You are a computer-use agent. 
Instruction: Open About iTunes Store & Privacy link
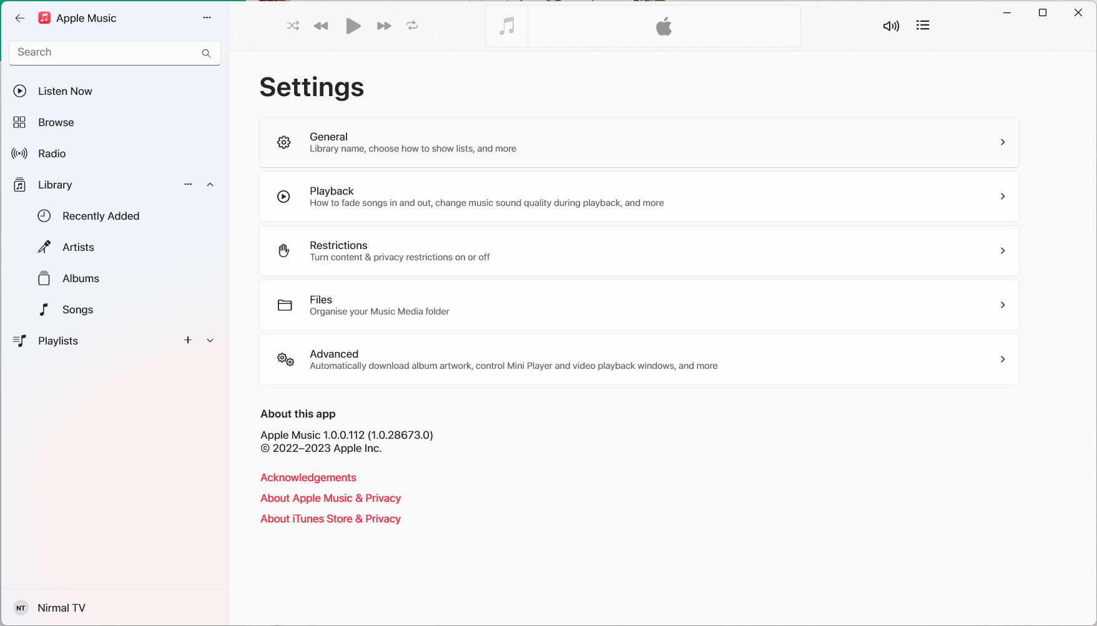pos(331,519)
